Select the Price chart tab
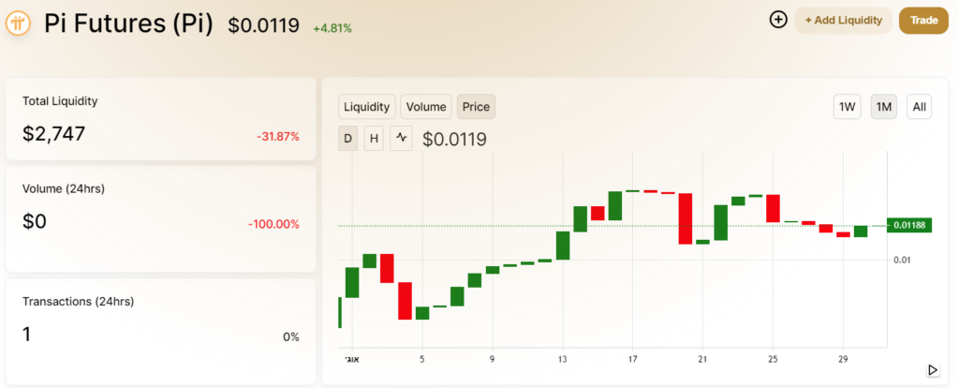The width and height of the screenshot is (959, 388). tap(476, 107)
